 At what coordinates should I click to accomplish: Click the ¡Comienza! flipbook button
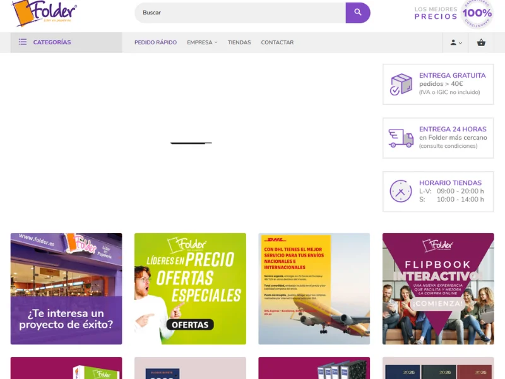437,304
